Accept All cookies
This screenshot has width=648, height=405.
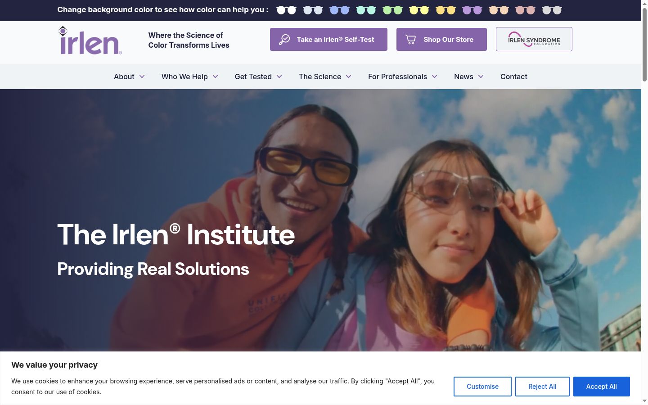pyautogui.click(x=602, y=387)
